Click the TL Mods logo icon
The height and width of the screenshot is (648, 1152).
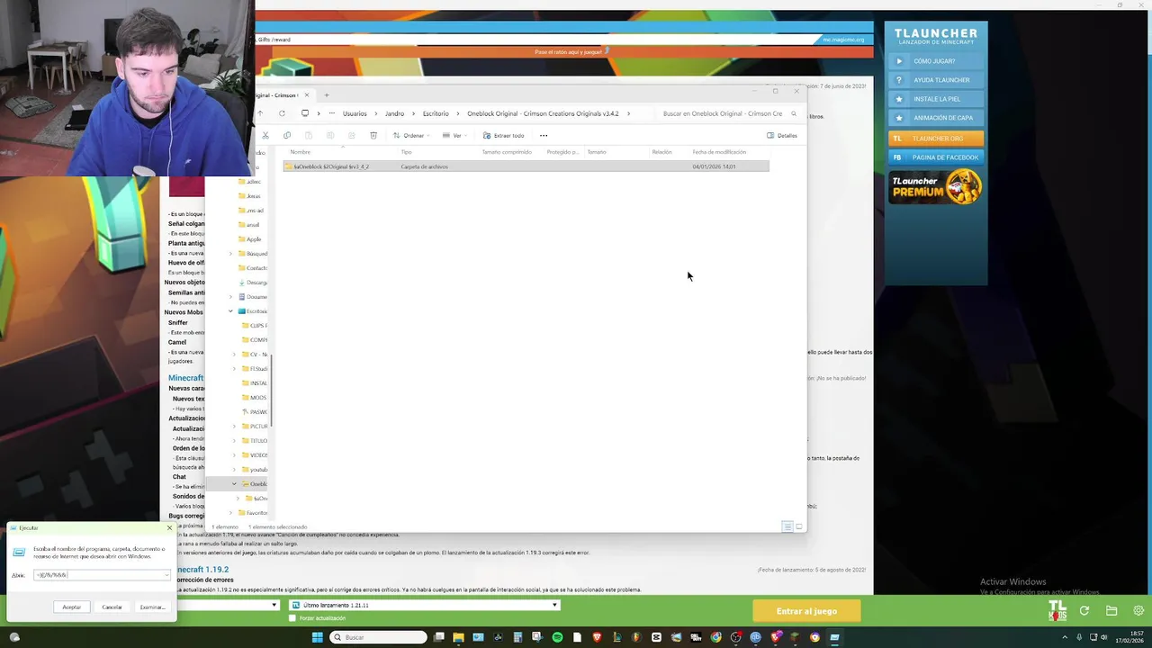pyautogui.click(x=1057, y=611)
